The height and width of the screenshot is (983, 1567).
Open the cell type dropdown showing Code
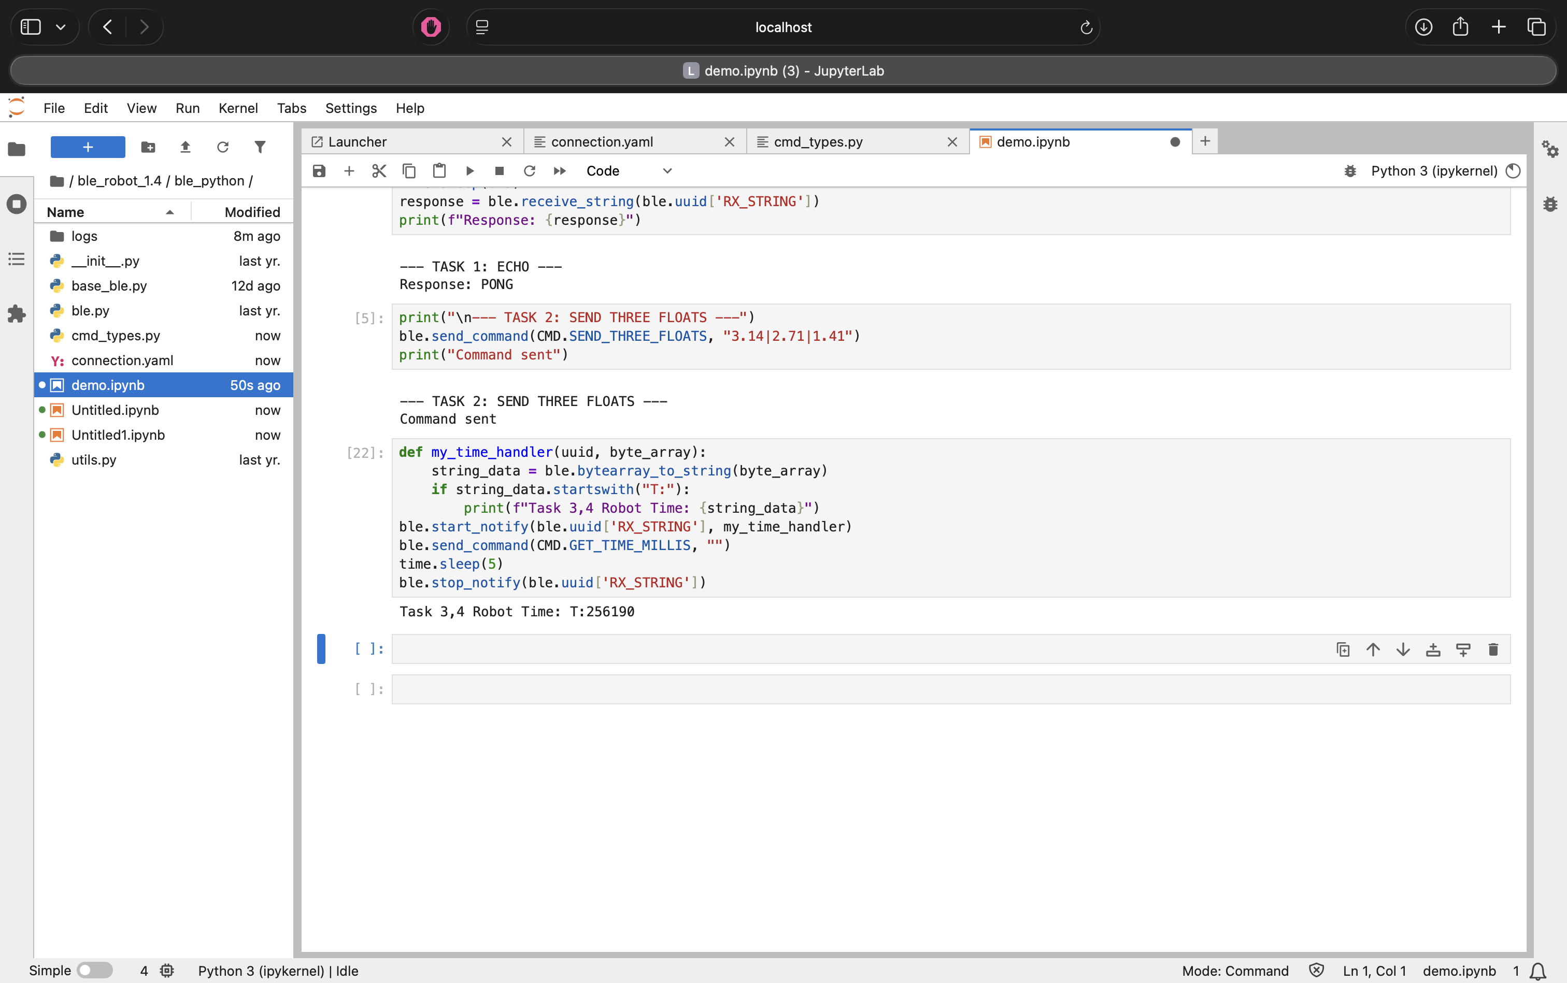tap(628, 170)
